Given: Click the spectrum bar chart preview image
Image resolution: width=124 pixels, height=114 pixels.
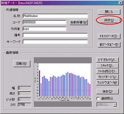Looking at the screenshot, I should click(x=63, y=82).
